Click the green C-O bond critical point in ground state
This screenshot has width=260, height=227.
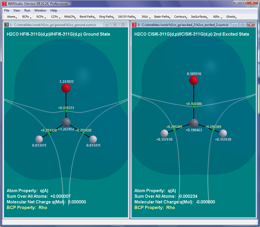[66, 111]
